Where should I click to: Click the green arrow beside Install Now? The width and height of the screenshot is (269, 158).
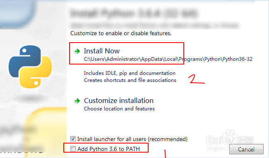coord(77,51)
